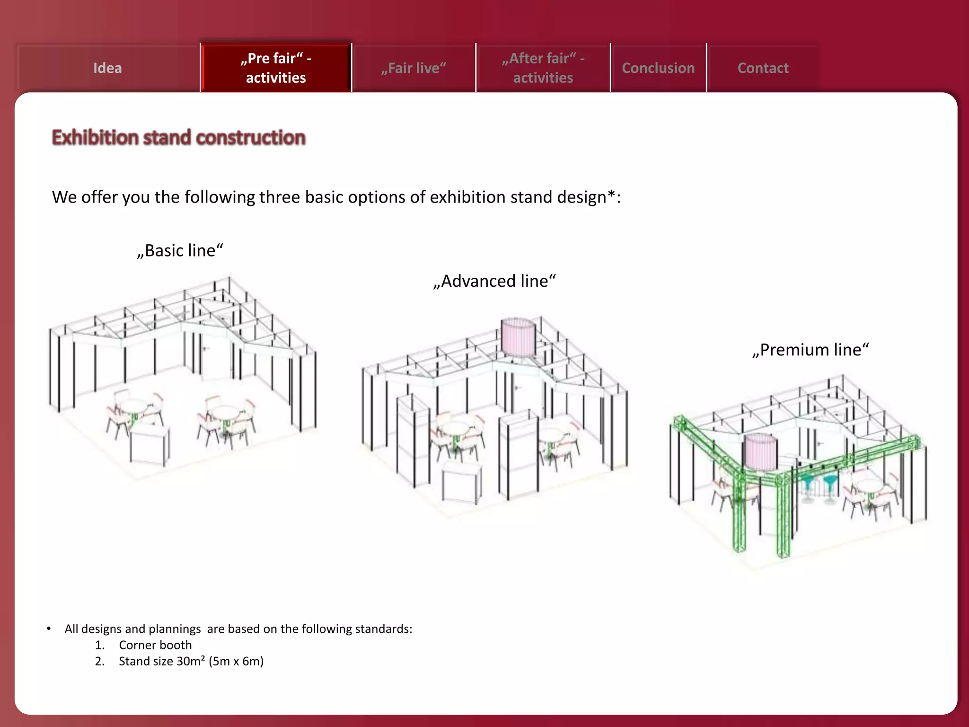The height and width of the screenshot is (727, 969).
Task: Select the „Advanced line" label
Action: [x=494, y=281]
